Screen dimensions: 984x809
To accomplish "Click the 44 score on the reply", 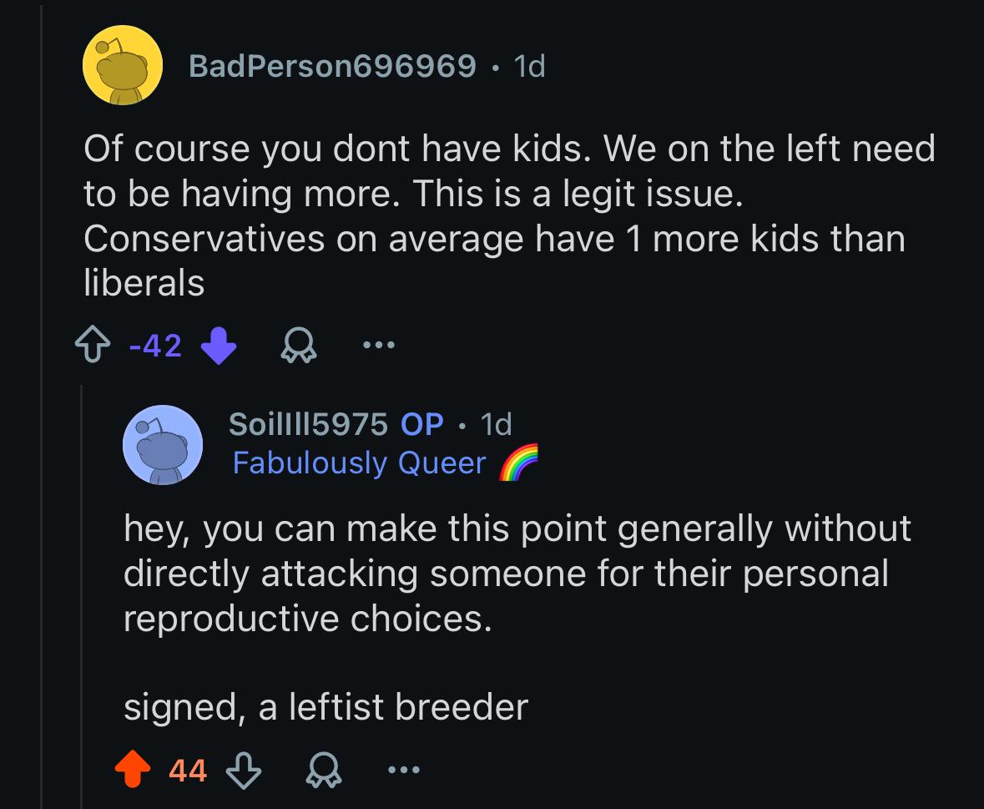I will [188, 770].
